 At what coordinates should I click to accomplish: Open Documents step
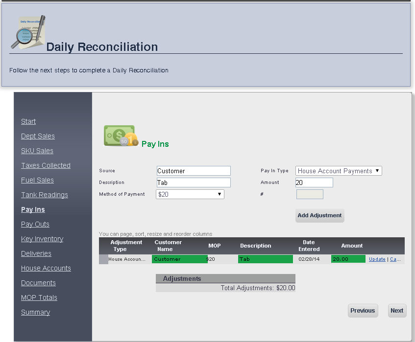pyautogui.click(x=38, y=283)
